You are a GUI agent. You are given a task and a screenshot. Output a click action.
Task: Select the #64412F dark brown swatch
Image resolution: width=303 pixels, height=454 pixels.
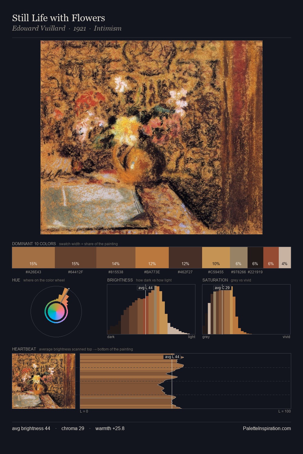click(75, 258)
